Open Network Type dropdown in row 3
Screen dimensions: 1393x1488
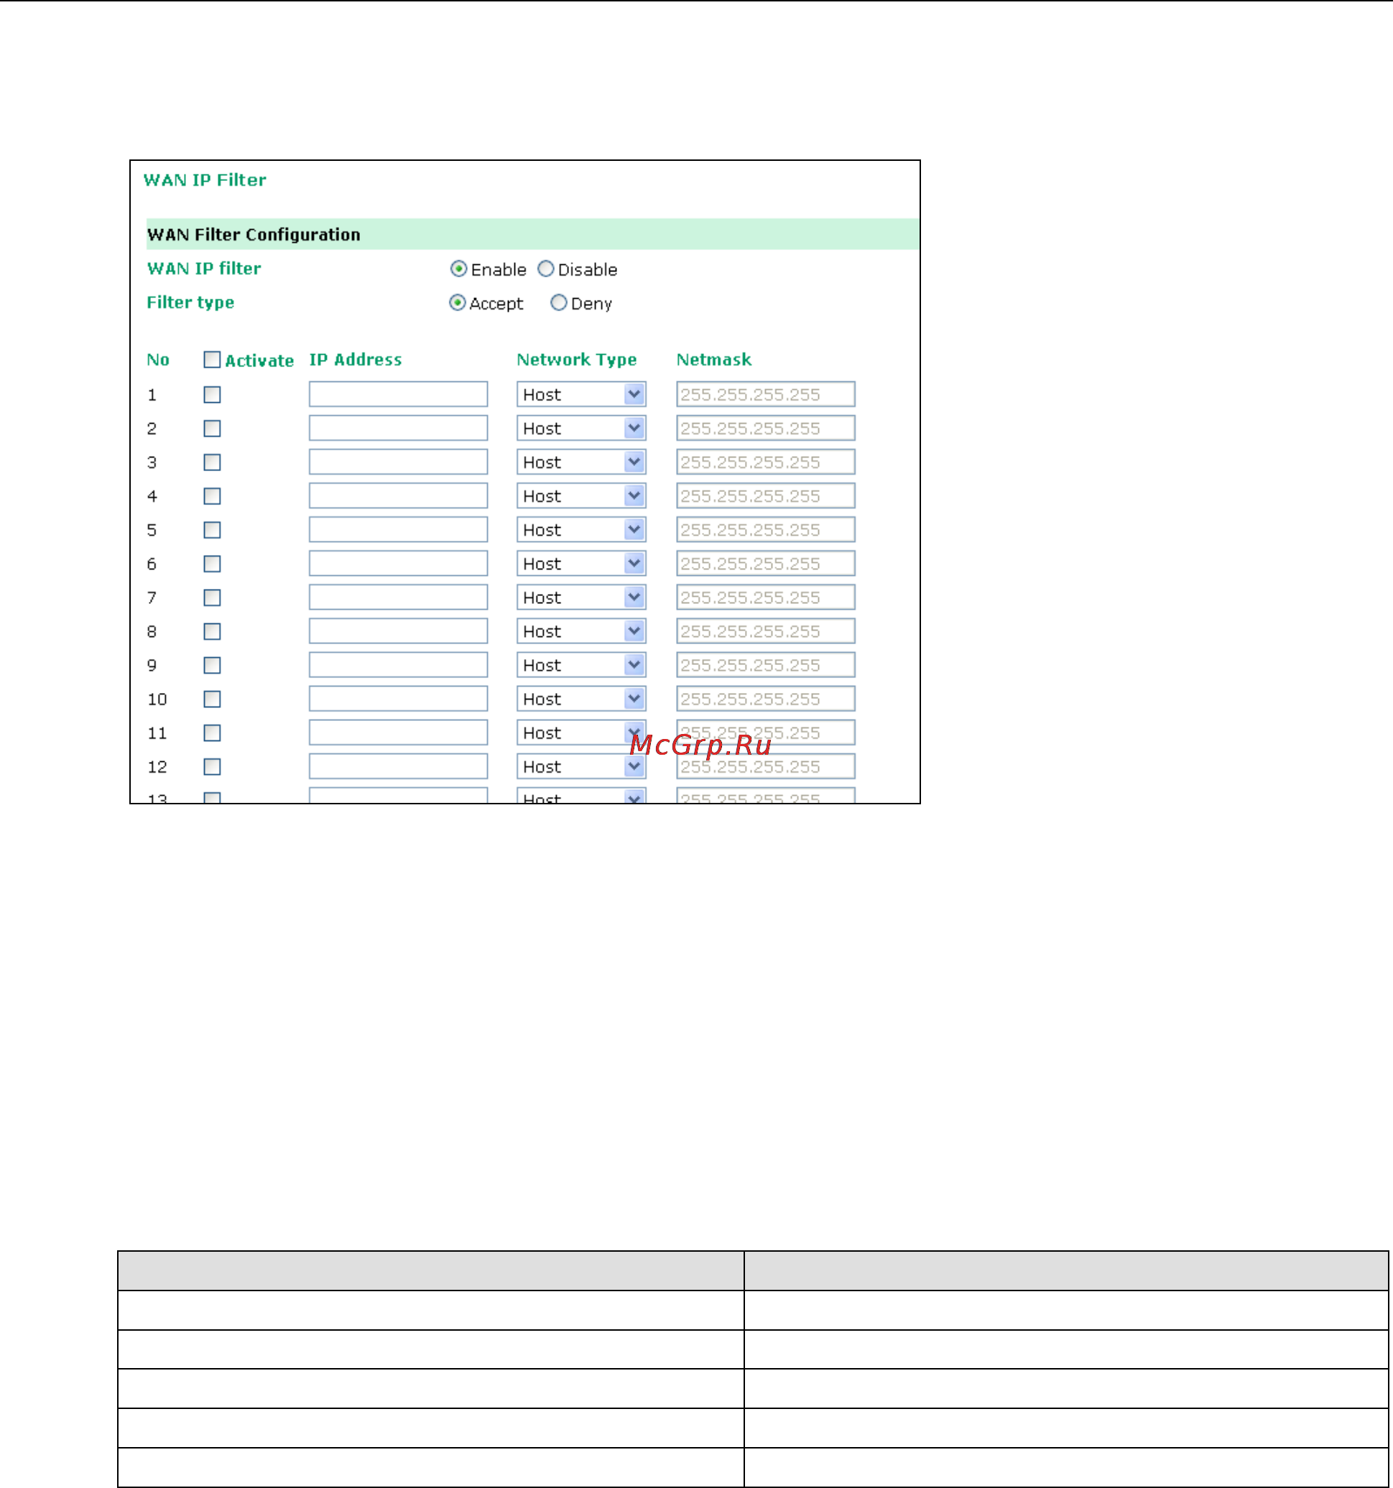tap(581, 462)
